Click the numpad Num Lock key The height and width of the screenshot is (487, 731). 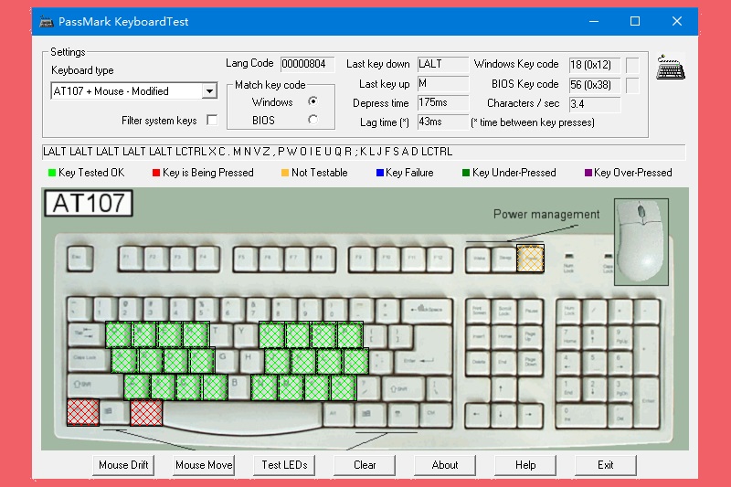coord(568,310)
